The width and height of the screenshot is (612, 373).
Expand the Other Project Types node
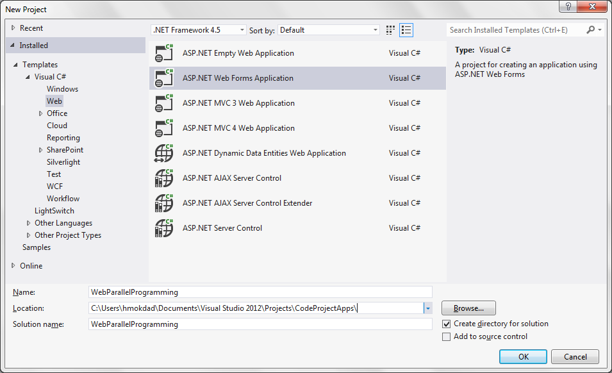[x=28, y=235]
